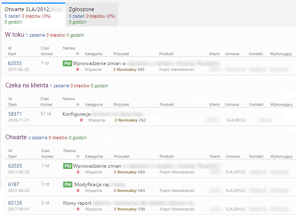The image size is (296, 215).
Task: Click priority 3 Normalny 262
Action: (x=130, y=120)
